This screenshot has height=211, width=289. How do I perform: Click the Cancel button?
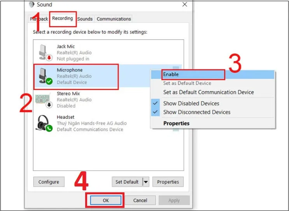pos(140,200)
